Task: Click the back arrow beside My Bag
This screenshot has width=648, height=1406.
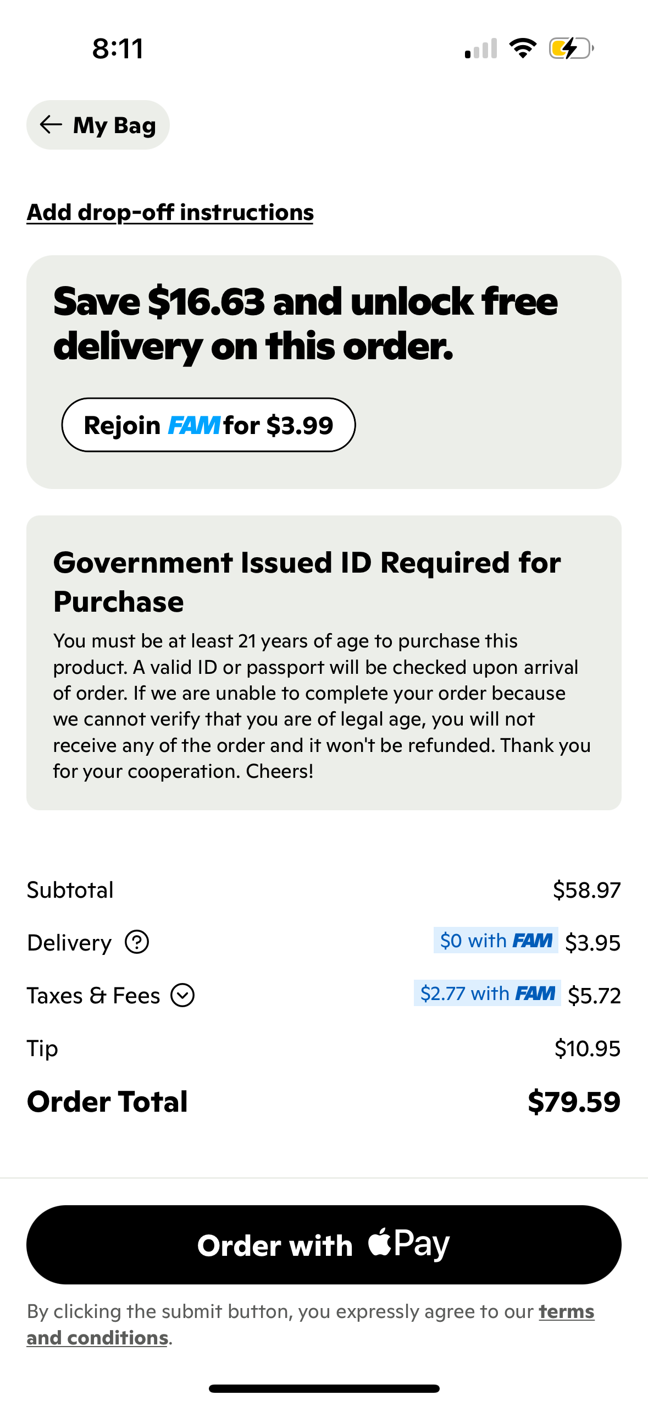Action: tap(51, 125)
